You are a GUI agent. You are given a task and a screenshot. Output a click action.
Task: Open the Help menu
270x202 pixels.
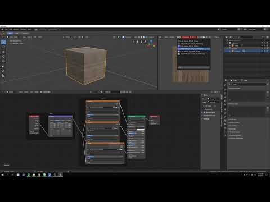pyautogui.click(x=29, y=29)
